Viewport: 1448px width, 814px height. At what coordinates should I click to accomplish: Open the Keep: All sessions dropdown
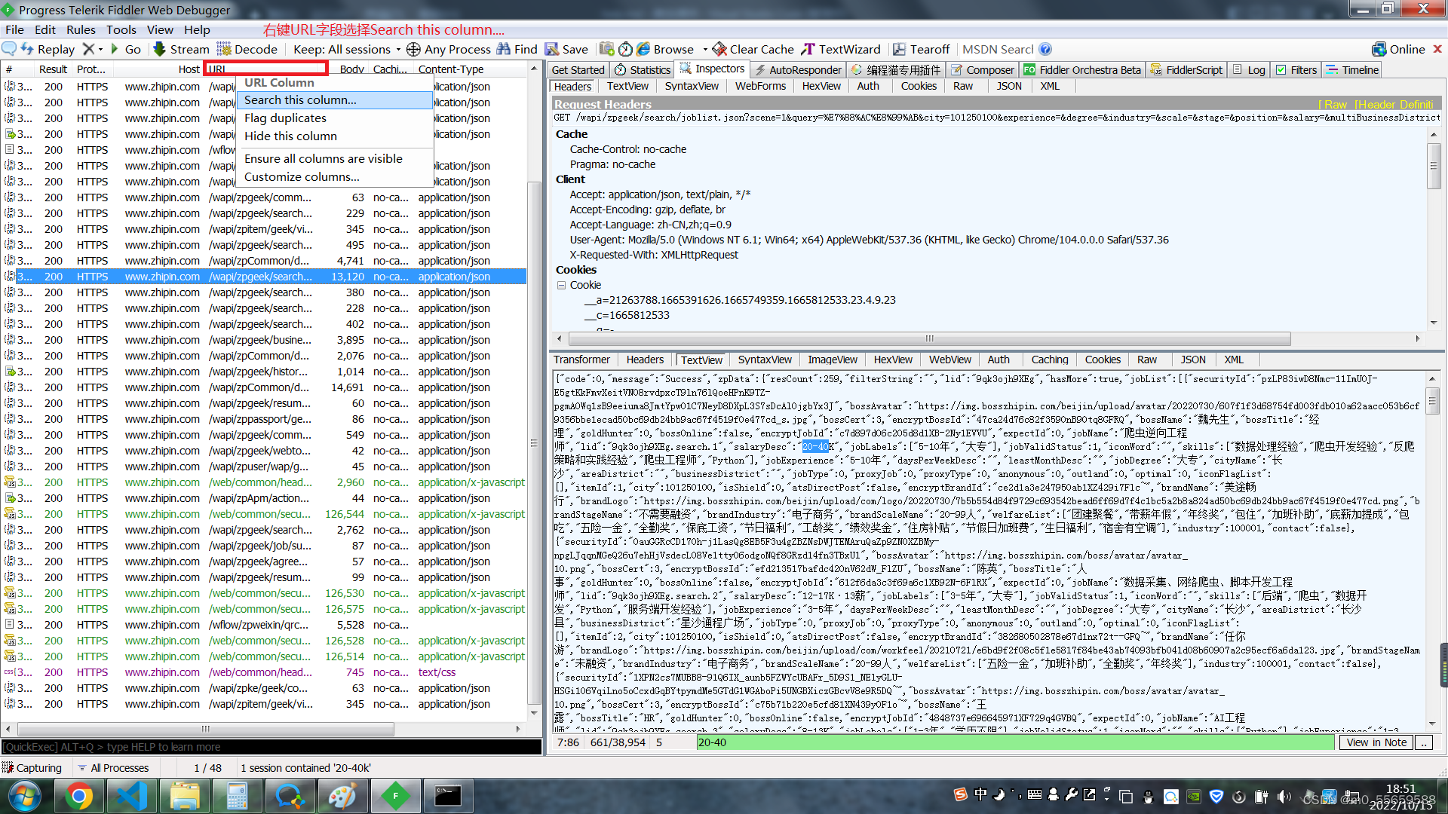346,49
